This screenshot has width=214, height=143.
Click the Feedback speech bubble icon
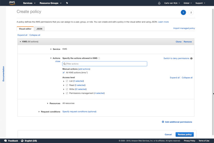pos(5,141)
